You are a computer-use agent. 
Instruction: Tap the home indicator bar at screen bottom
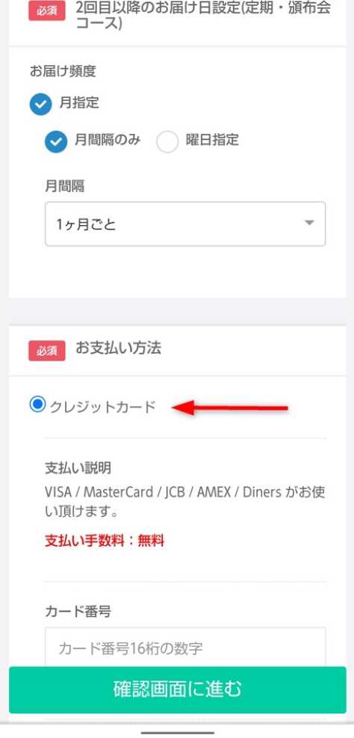(177, 732)
